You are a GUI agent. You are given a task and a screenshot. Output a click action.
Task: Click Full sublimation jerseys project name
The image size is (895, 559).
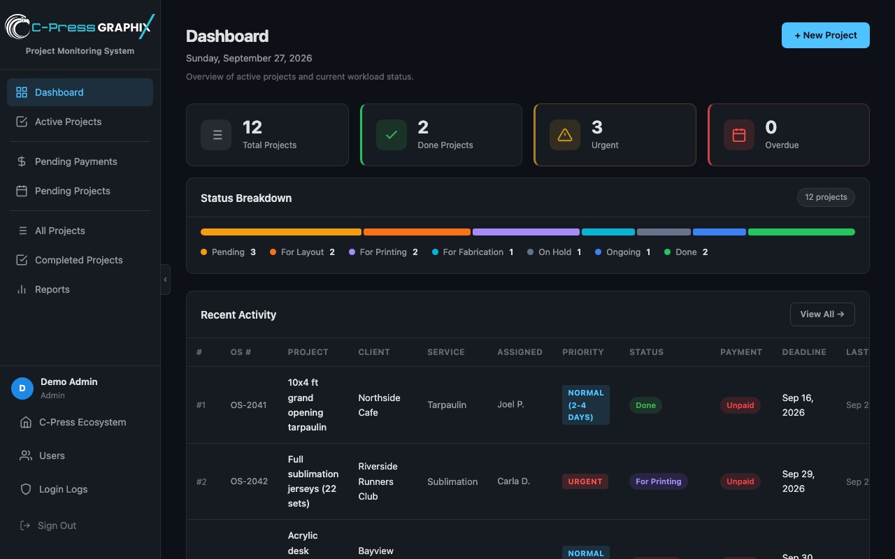click(313, 481)
